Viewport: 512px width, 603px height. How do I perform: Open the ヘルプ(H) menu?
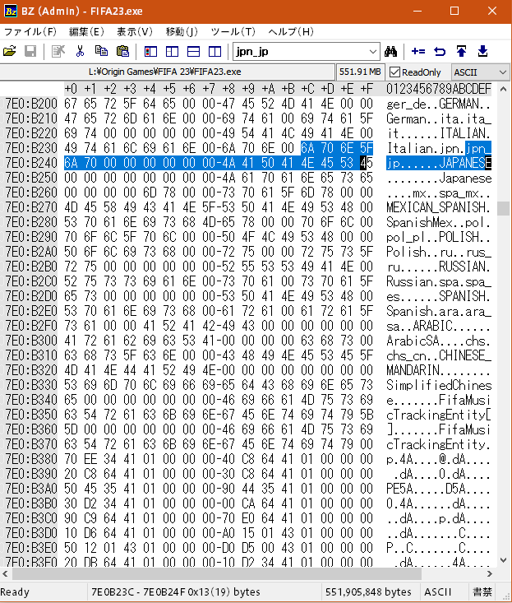click(291, 31)
